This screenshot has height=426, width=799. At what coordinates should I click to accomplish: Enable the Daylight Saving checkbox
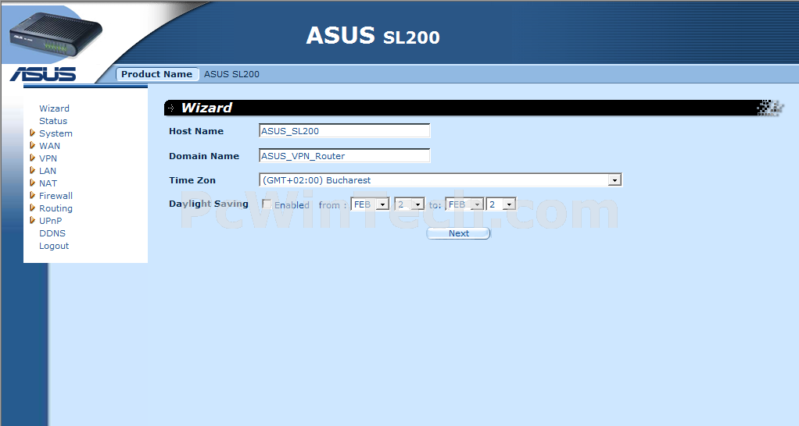click(266, 204)
